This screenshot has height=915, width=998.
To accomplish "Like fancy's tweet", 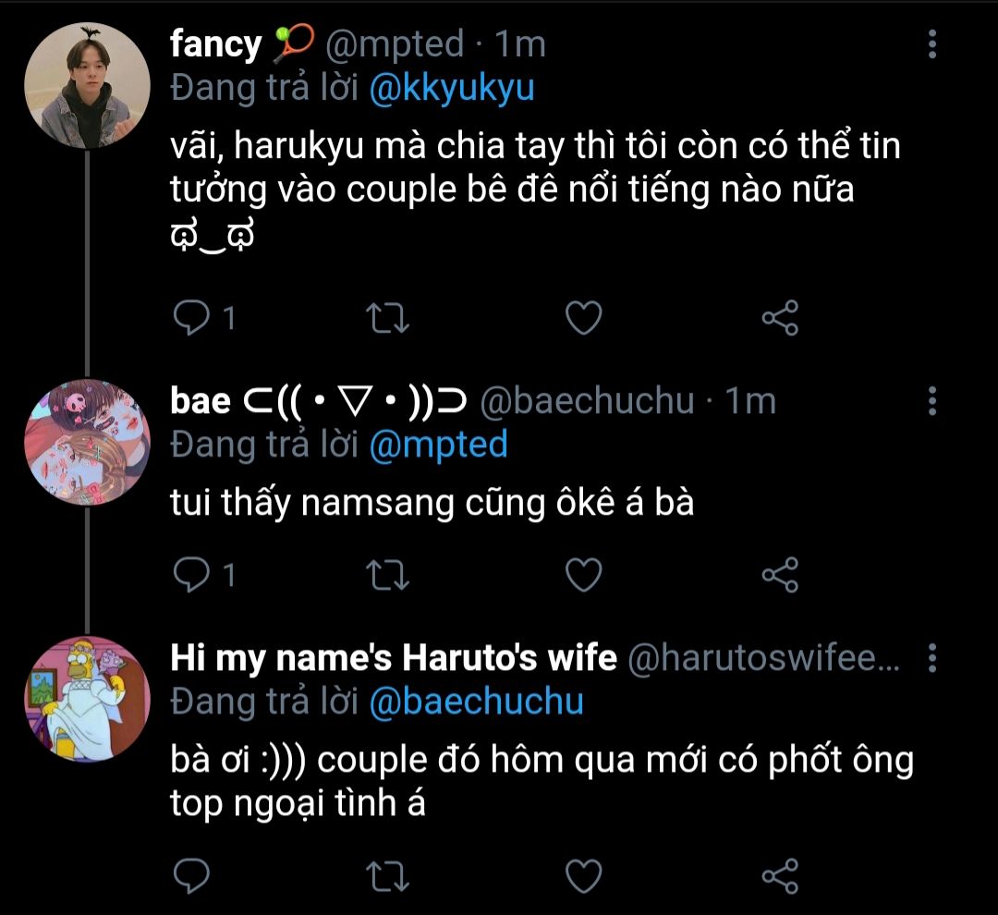I will point(583,319).
